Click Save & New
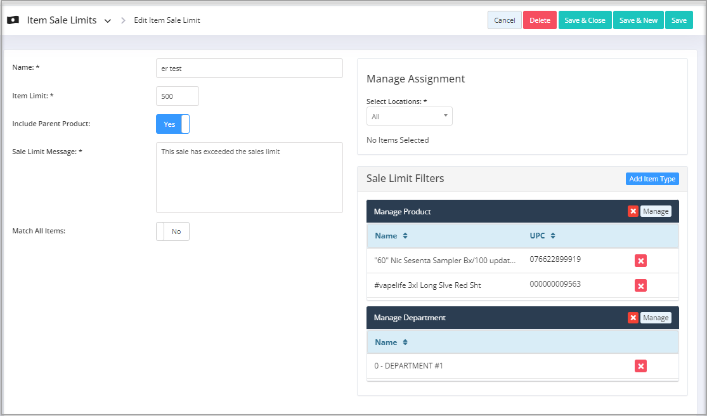The height and width of the screenshot is (416, 707). pyautogui.click(x=638, y=20)
